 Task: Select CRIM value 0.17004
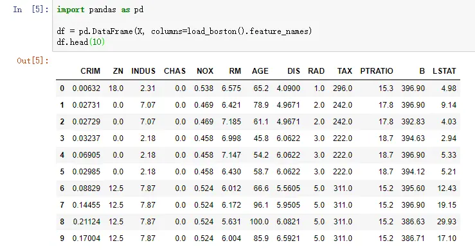(86, 238)
